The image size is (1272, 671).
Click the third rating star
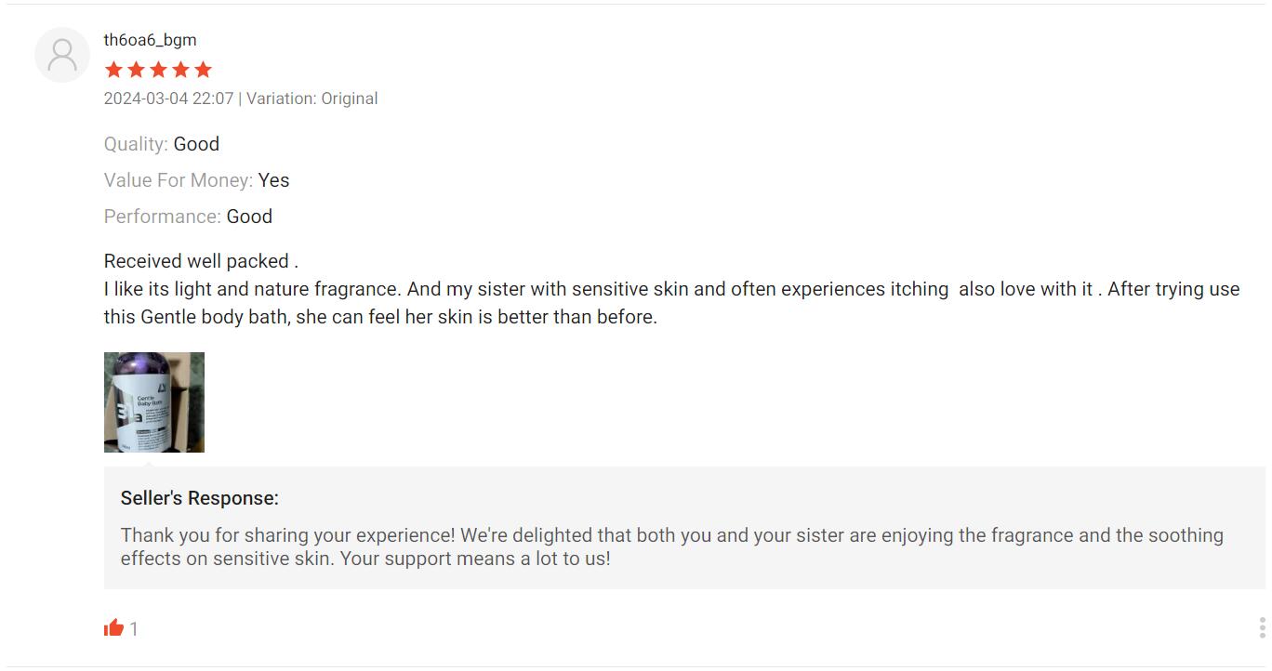click(x=158, y=70)
